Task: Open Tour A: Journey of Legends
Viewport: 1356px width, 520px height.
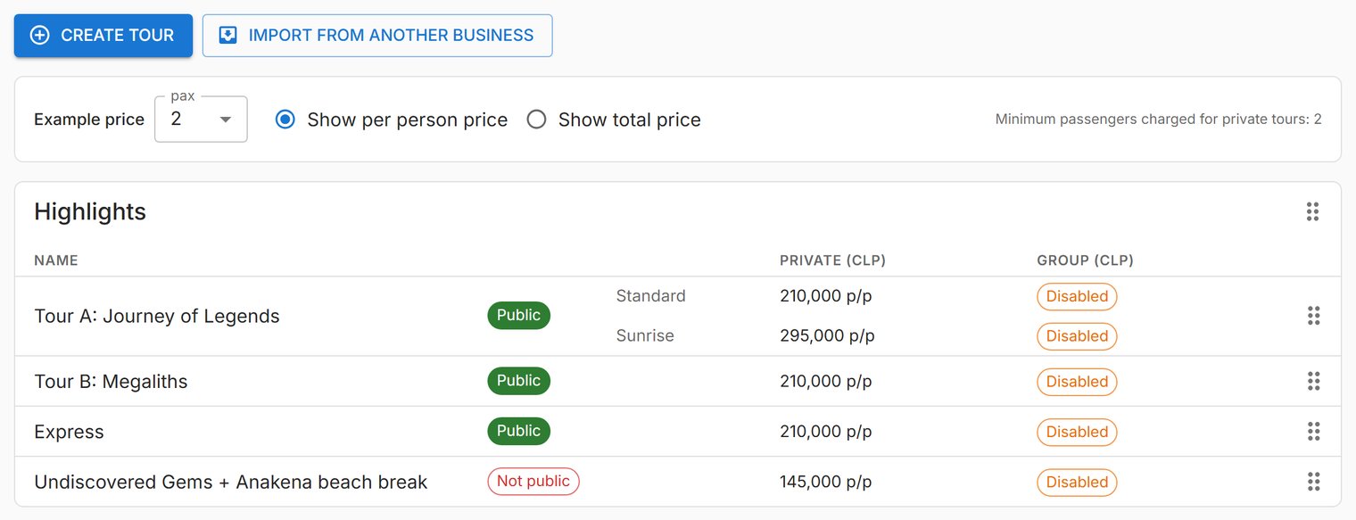Action: tap(157, 316)
